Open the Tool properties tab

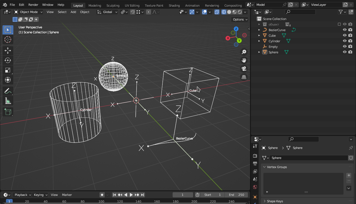(255, 146)
